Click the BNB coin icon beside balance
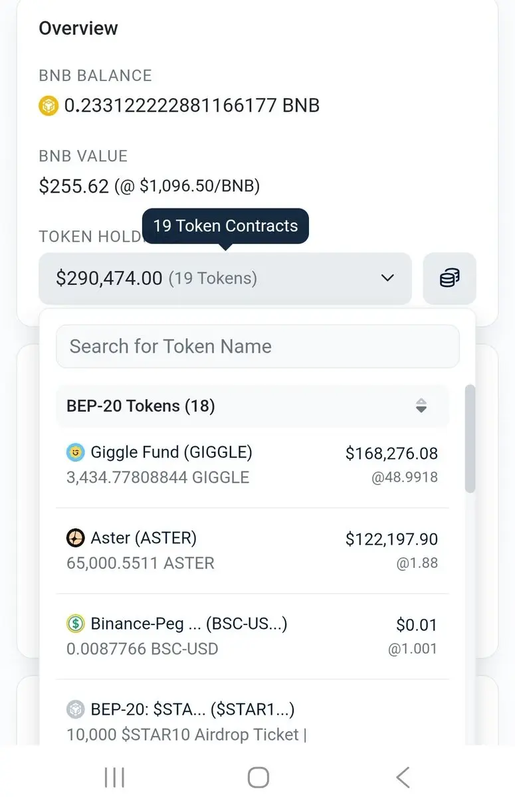 point(49,106)
